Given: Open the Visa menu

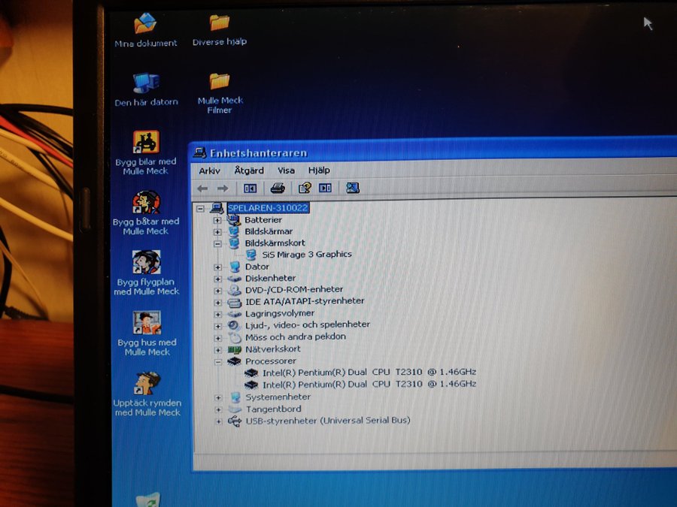Looking at the screenshot, I should pyautogui.click(x=286, y=171).
